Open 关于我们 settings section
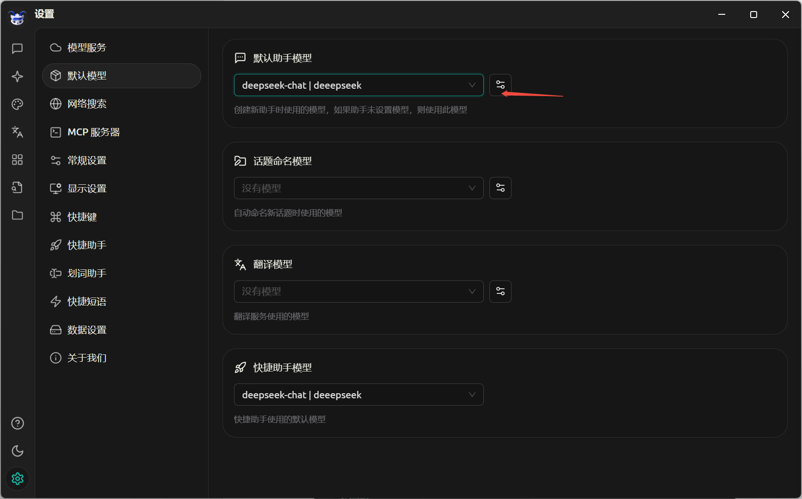The image size is (802, 499). pyautogui.click(x=122, y=358)
